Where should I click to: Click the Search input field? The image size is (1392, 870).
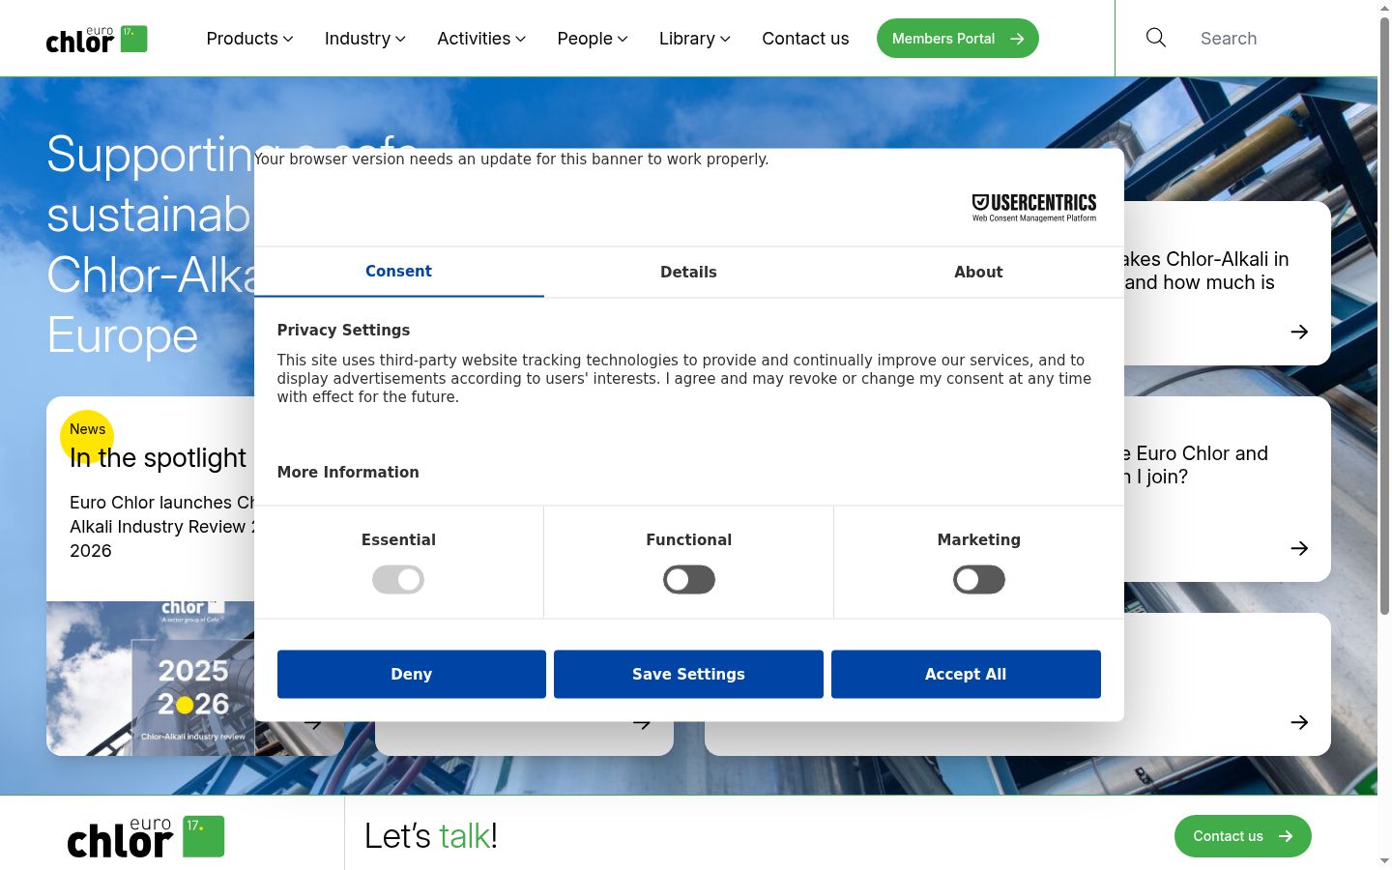click(x=1276, y=39)
